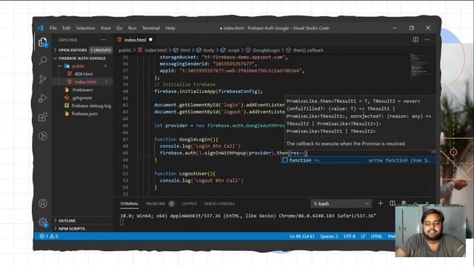Click the index.html breadcrumb segment

tap(156, 50)
